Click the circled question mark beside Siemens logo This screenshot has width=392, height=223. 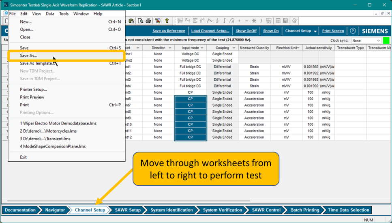pyautogui.click(x=353, y=31)
